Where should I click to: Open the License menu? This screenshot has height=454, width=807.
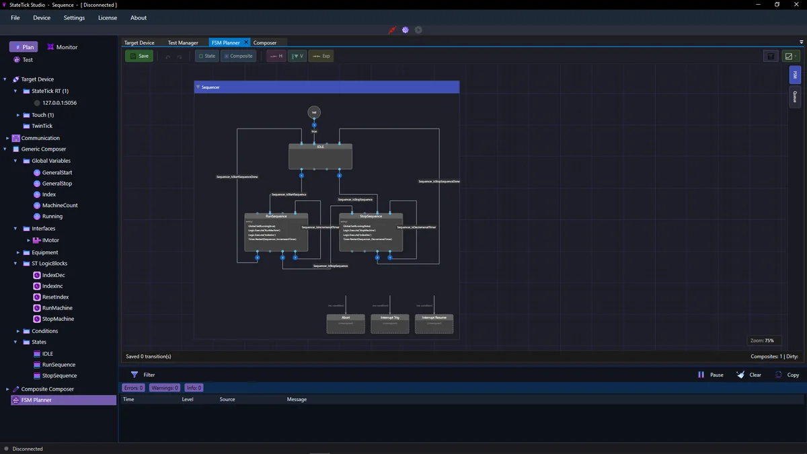(x=108, y=18)
